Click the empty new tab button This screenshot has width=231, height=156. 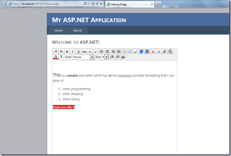pos(158,4)
